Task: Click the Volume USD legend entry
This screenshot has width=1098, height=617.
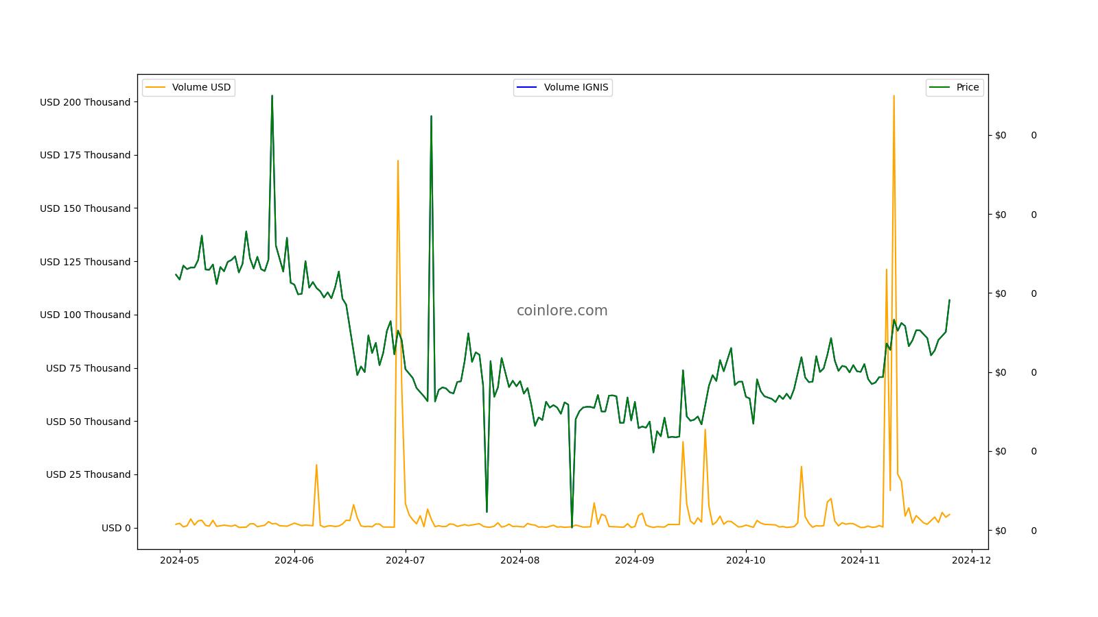Action: (x=189, y=87)
